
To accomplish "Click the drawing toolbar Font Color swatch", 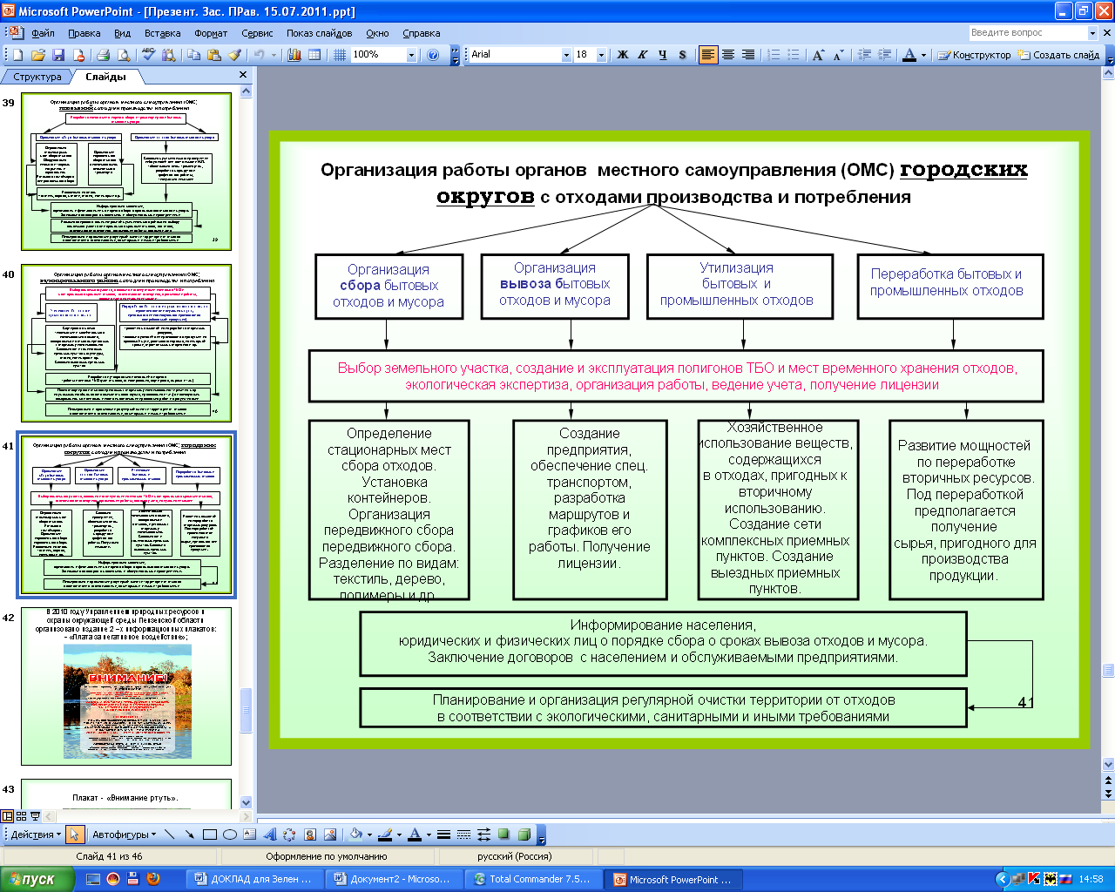I will (x=415, y=835).
